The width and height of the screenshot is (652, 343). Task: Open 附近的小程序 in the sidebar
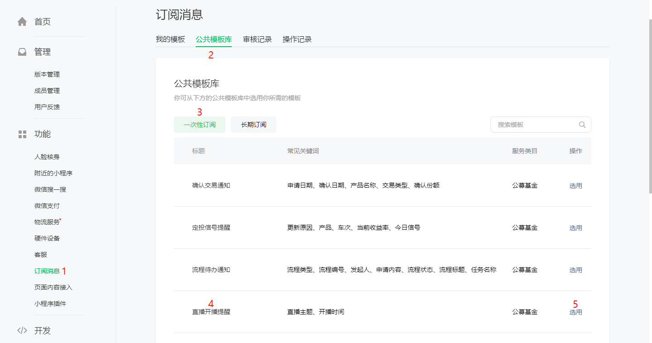pos(53,173)
